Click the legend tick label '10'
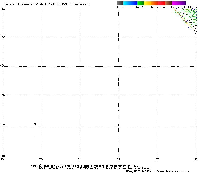This screenshot has width=198, height=173. click(x=131, y=7)
